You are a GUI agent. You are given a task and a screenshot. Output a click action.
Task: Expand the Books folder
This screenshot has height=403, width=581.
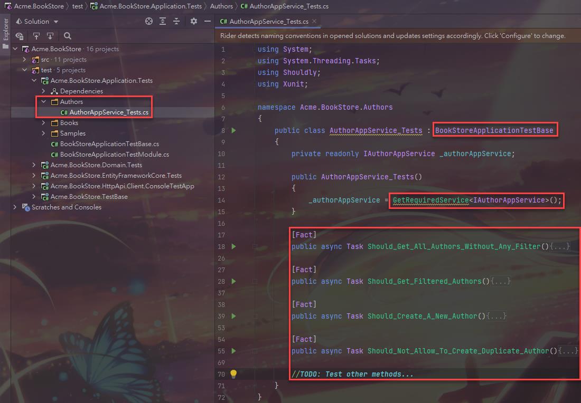44,123
